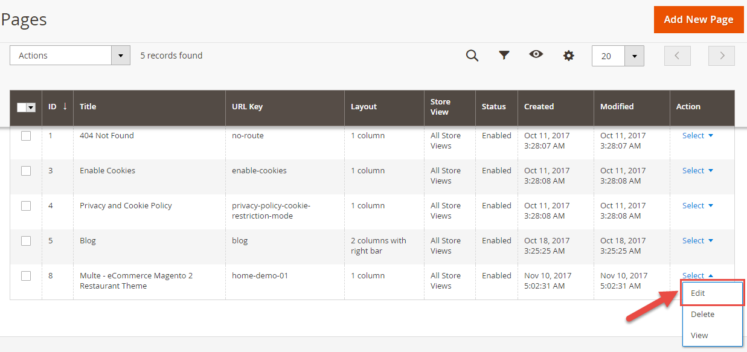747x352 pixels.
Task: Click the eye default view icon
Action: [536, 55]
